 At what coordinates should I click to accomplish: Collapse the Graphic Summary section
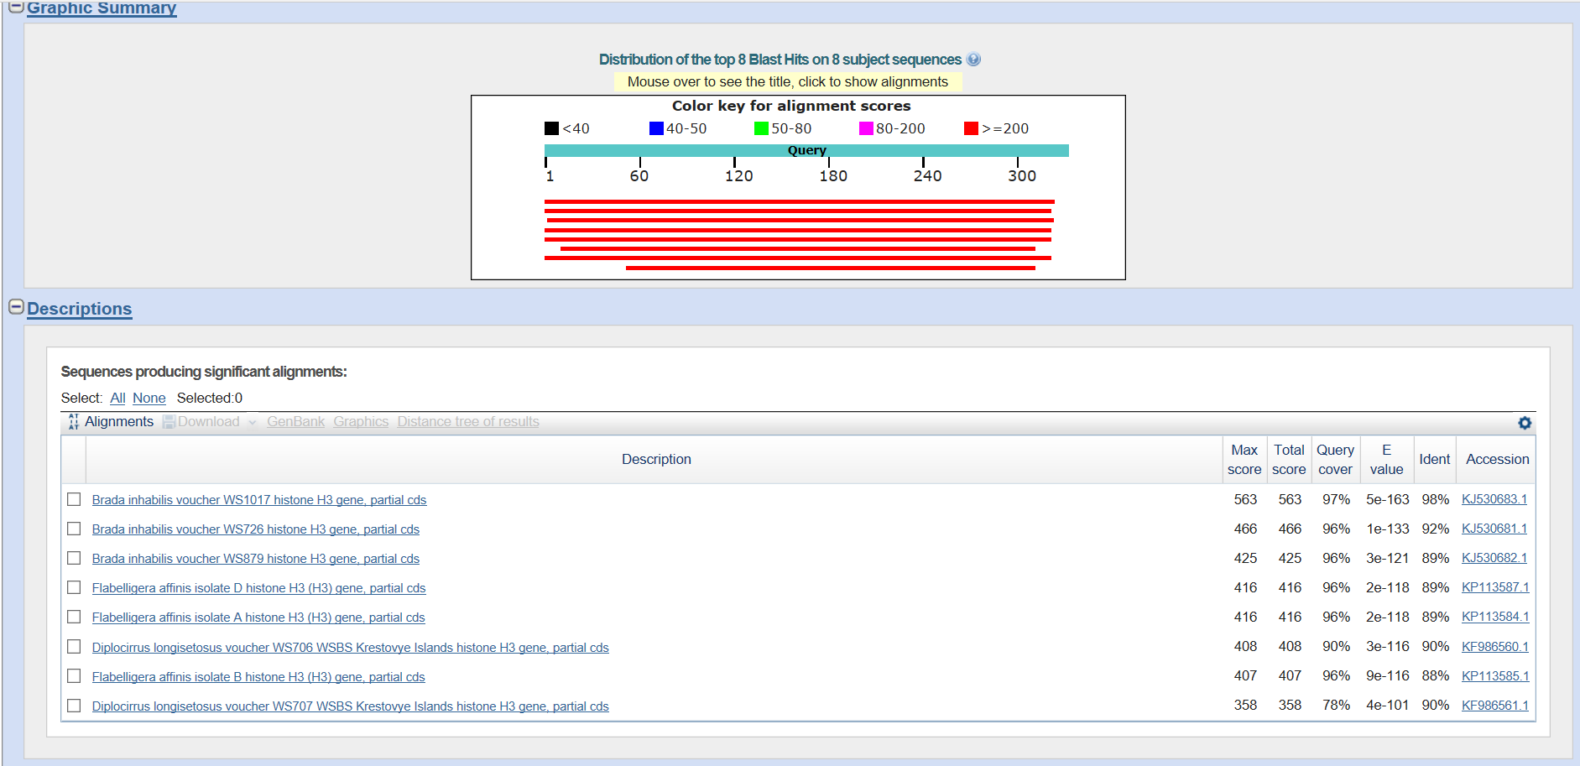pyautogui.click(x=16, y=7)
